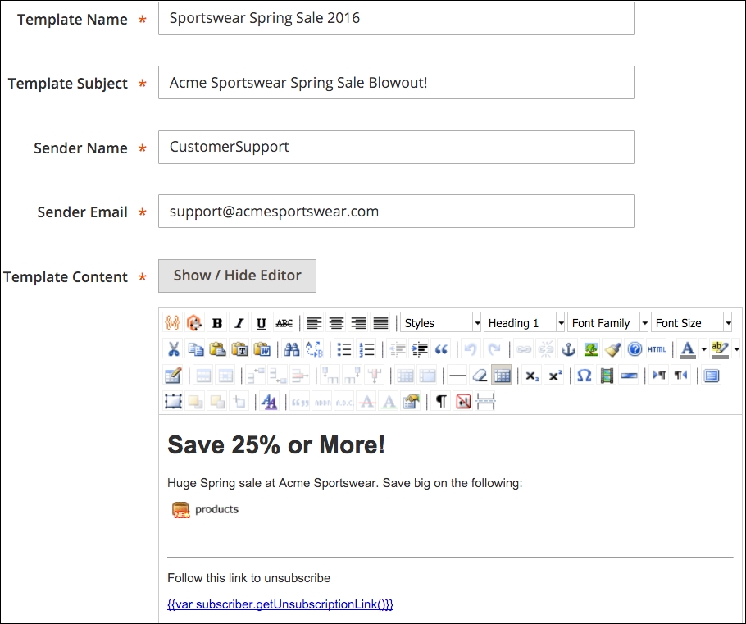This screenshot has height=624, width=746.
Task: Open the HTML source editor icon
Action: 656,348
